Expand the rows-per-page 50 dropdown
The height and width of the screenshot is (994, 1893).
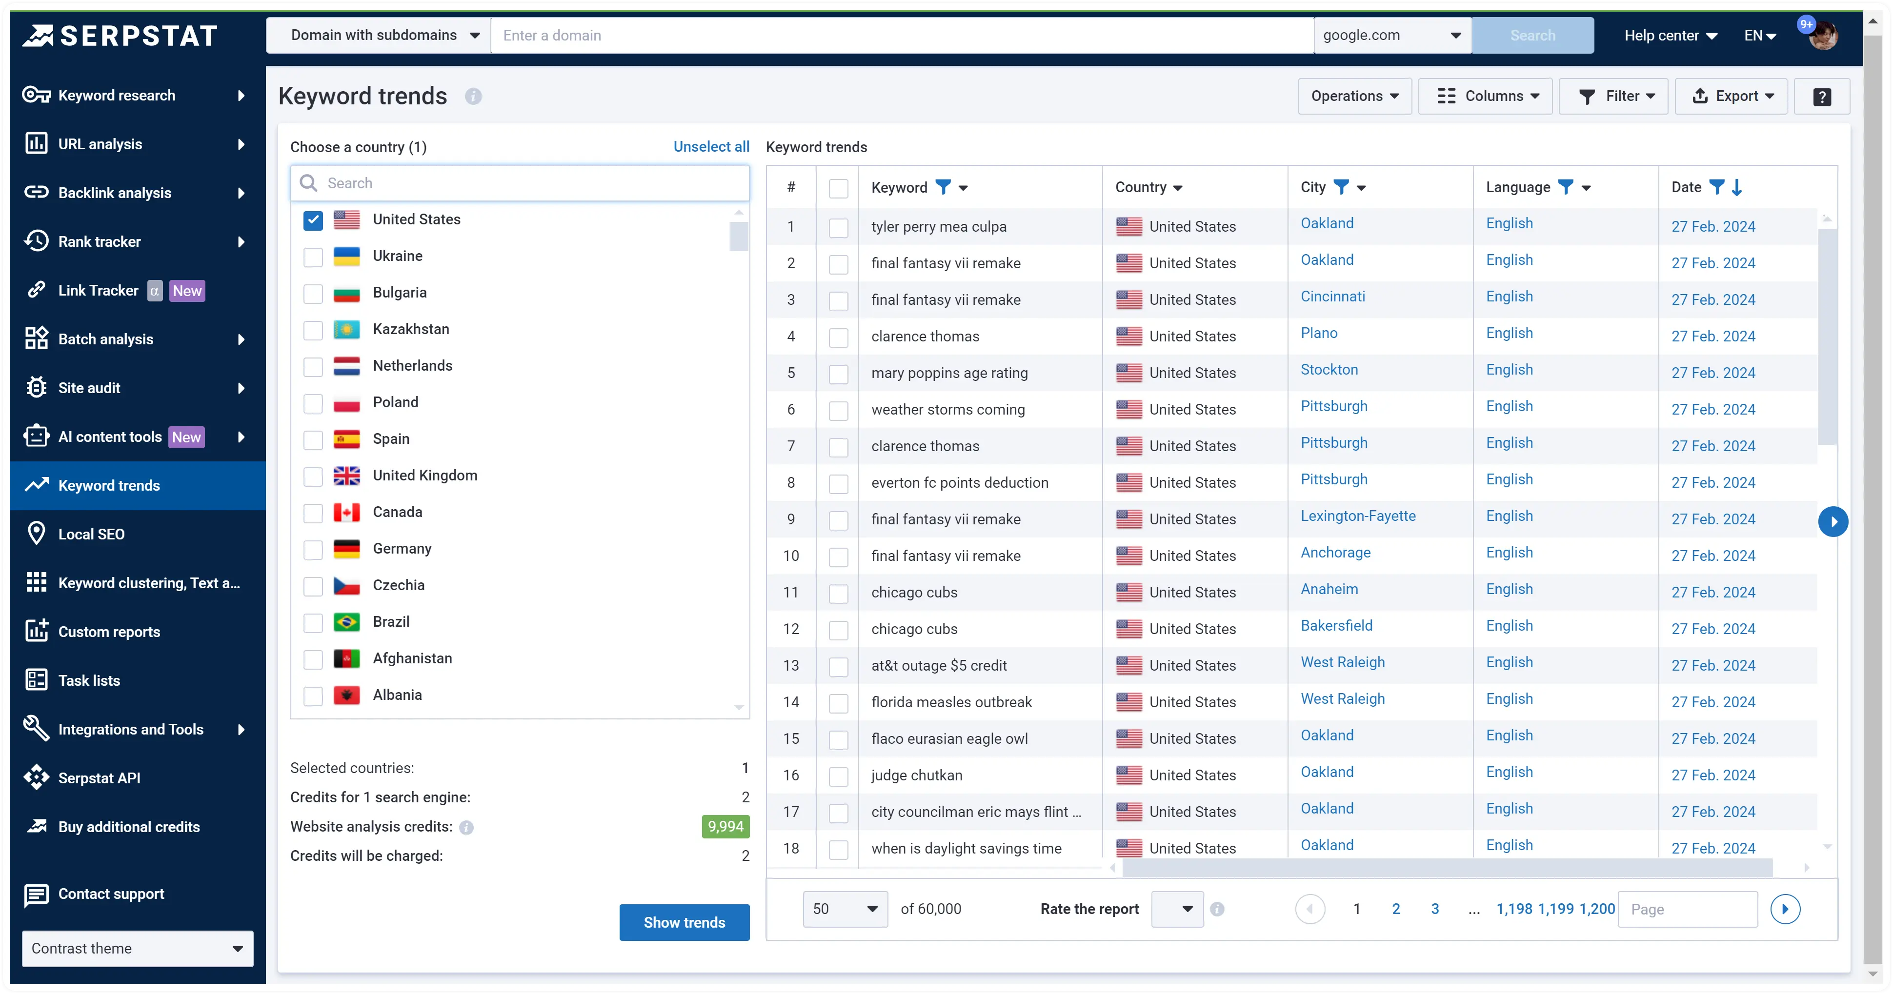point(845,909)
